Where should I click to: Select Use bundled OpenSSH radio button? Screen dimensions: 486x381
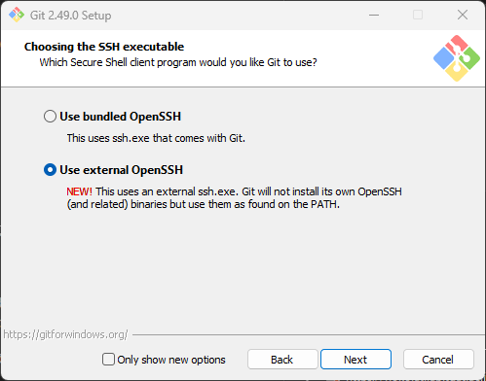tap(50, 117)
